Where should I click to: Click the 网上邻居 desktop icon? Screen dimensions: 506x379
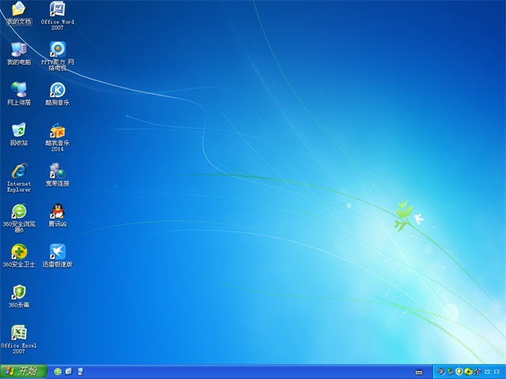coord(19,90)
